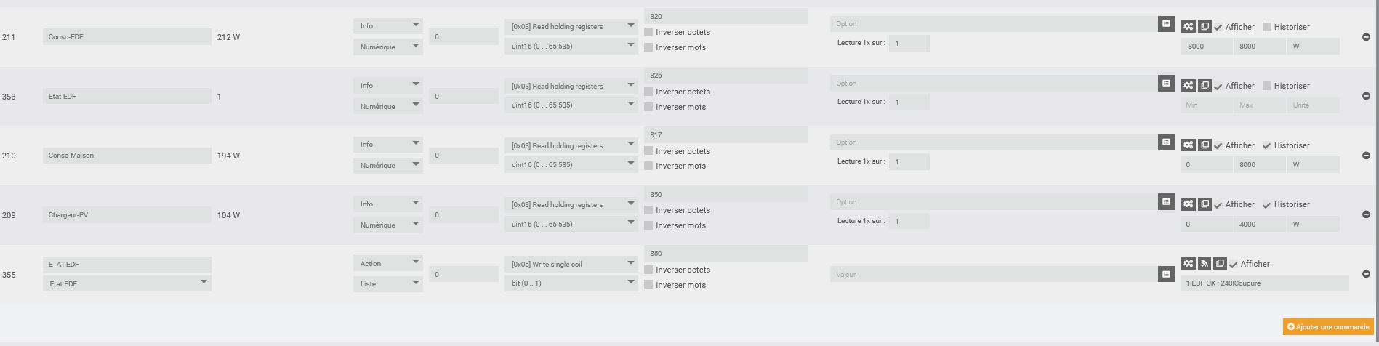The height and width of the screenshot is (346, 1379).
Task: Duplicate the Chargeur-PV command
Action: 1205,204
